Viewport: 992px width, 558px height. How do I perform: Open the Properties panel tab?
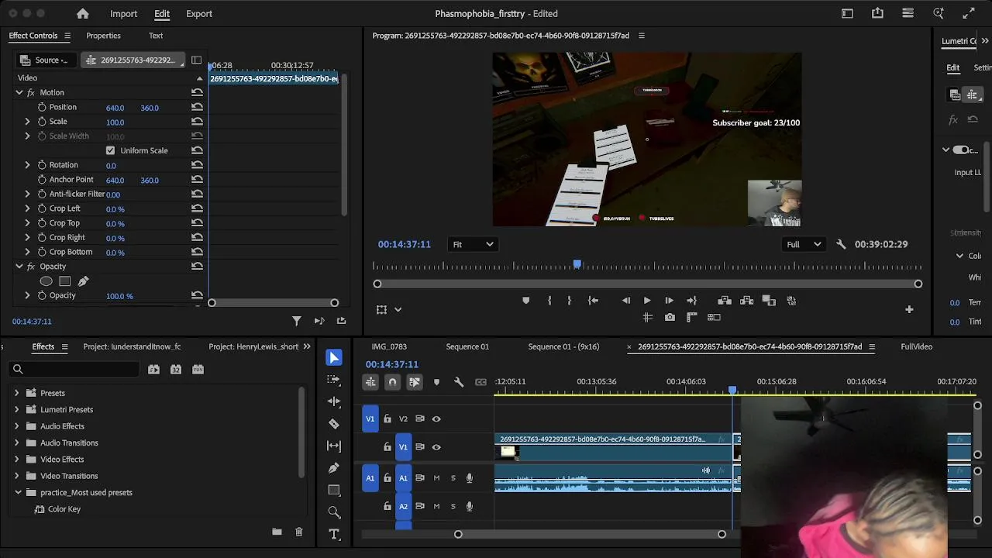[x=103, y=36]
